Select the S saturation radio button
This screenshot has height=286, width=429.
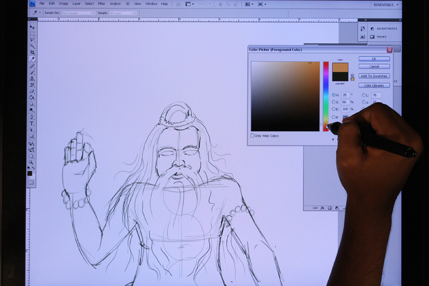pyautogui.click(x=333, y=102)
